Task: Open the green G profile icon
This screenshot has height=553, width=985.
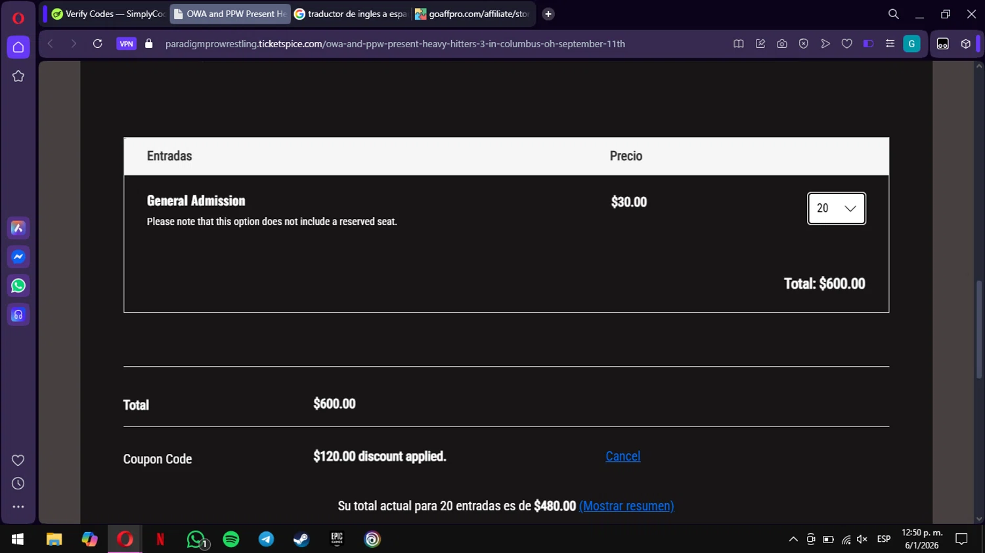Action: point(911,44)
